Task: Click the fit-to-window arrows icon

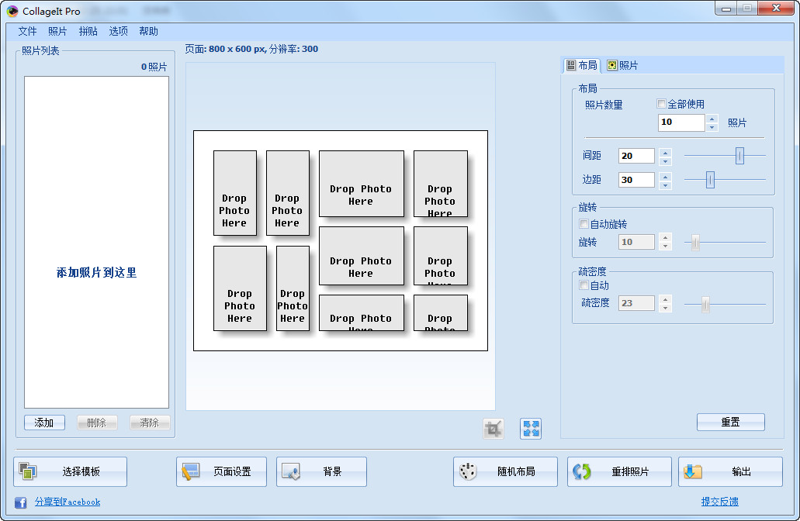Action: tap(531, 429)
